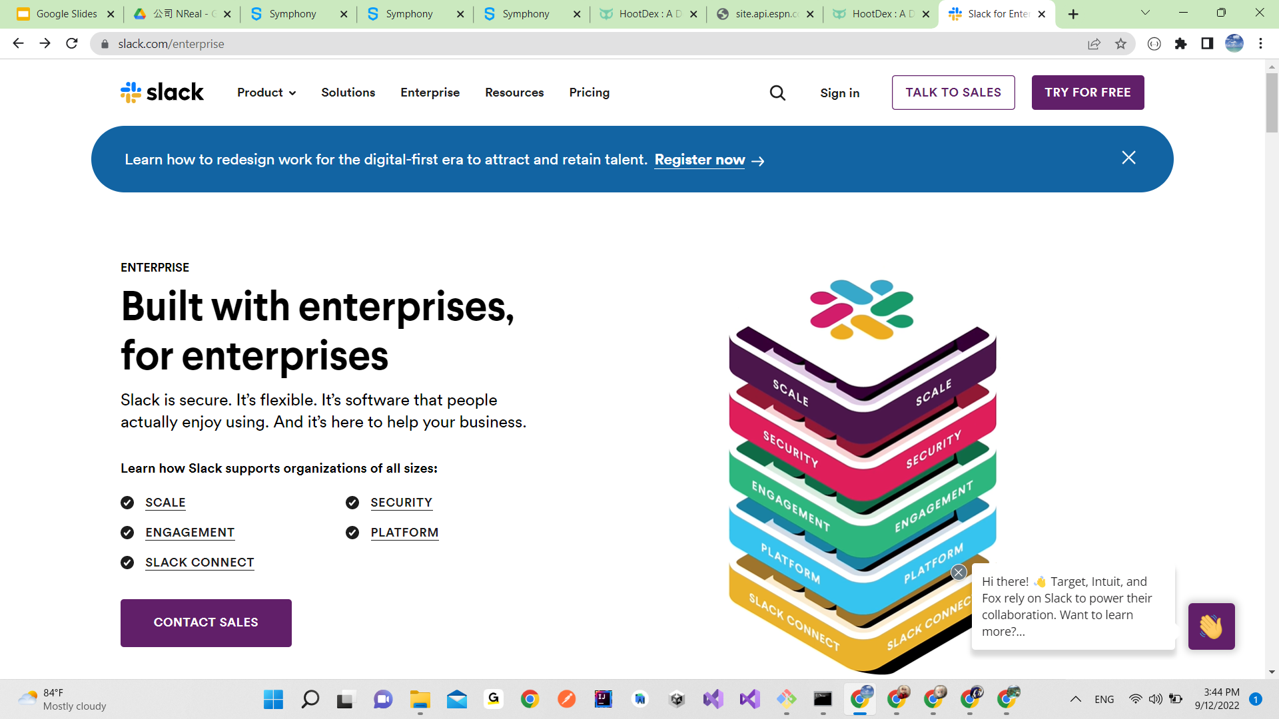The height and width of the screenshot is (719, 1279).
Task: Open Unity Hub from the taskbar
Action: 677,699
